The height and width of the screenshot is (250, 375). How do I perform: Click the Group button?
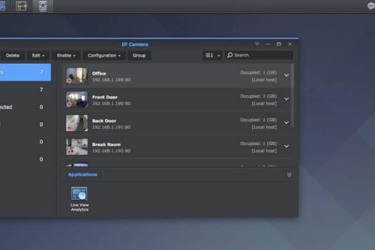coord(139,56)
